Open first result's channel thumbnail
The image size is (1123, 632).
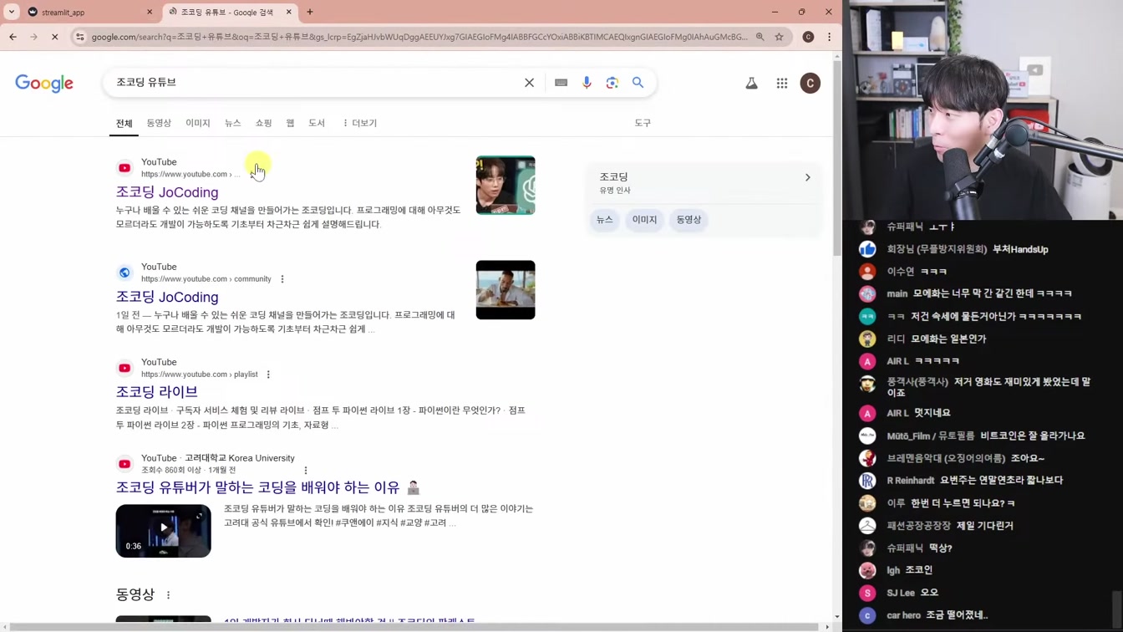506,185
